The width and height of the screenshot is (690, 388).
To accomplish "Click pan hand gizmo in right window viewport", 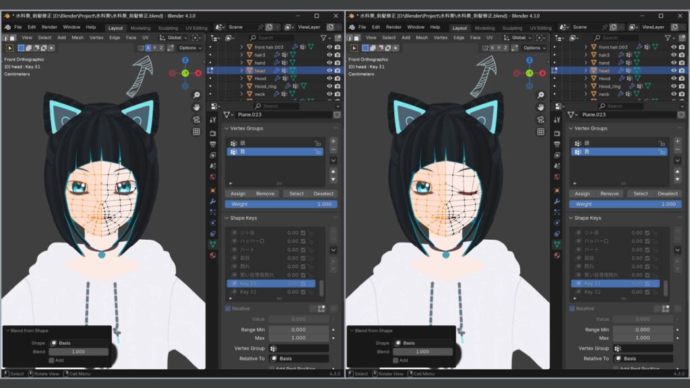I will click(x=540, y=107).
